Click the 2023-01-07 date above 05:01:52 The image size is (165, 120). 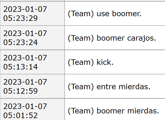pos(25,107)
